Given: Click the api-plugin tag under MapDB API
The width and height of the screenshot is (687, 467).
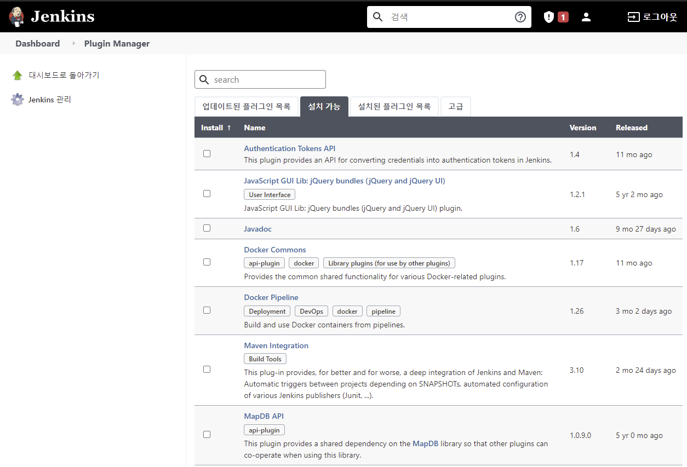Looking at the screenshot, I should tap(264, 430).
